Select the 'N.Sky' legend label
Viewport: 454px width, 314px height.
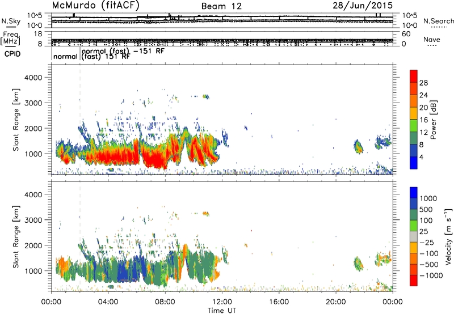[x=11, y=21]
